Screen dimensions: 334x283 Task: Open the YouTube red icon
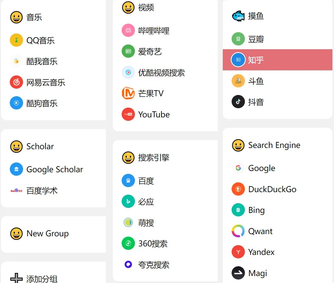click(128, 114)
